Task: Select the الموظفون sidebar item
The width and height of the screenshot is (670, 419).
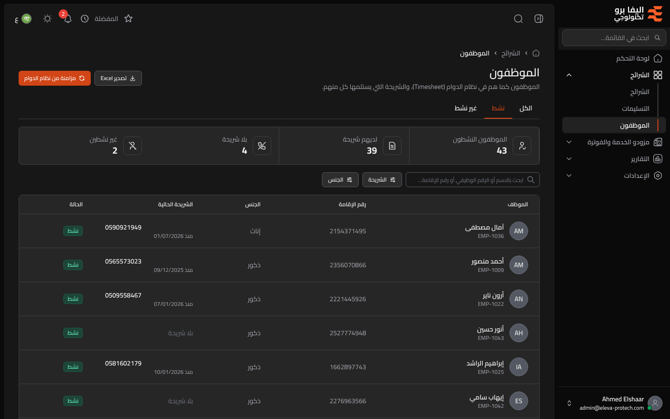Action: click(614, 125)
